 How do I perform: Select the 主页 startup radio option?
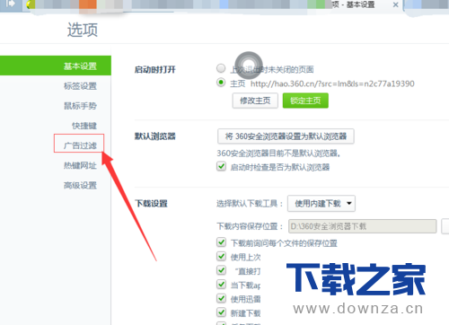[x=221, y=83]
